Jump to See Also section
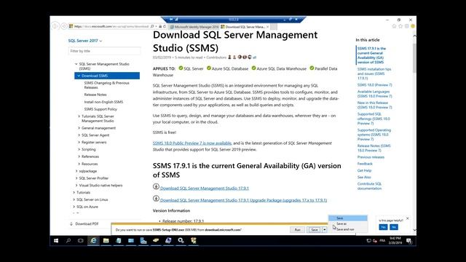Screen dimensions: 466x262 point(364,177)
